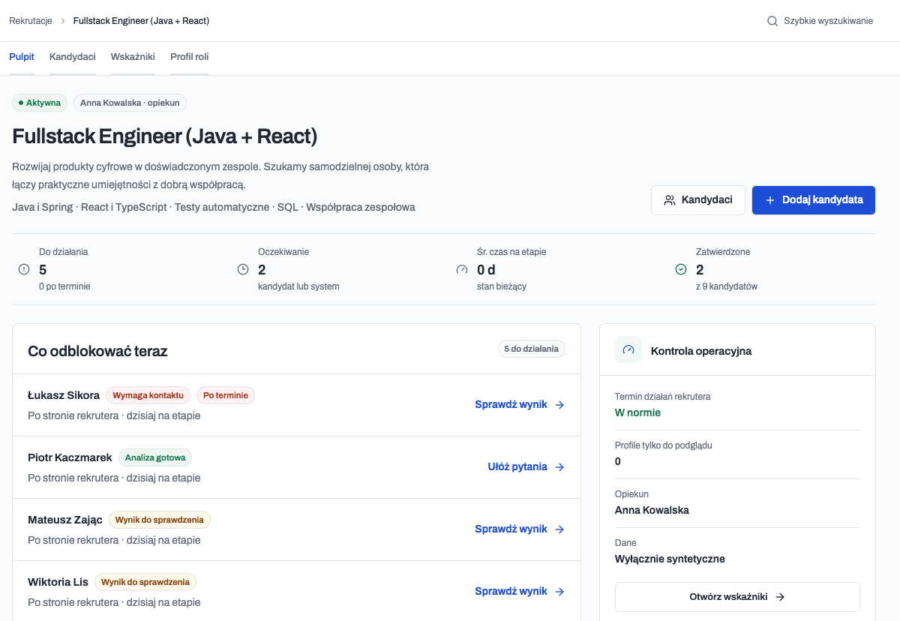Go to Rekrutacje in the breadcrumb
This screenshot has width=900, height=621.
click(x=31, y=21)
